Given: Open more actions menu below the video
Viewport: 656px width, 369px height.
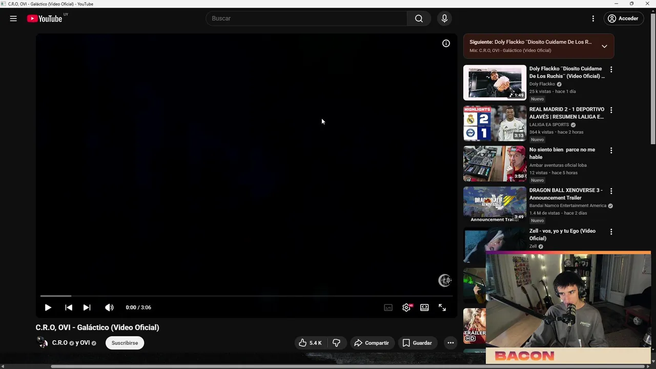Looking at the screenshot, I should pos(450,343).
